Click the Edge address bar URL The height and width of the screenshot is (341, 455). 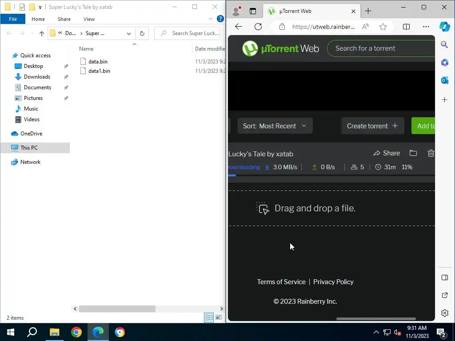pyautogui.click(x=323, y=27)
